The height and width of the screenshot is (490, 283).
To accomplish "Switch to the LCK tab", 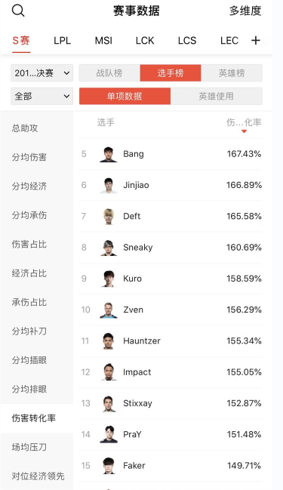I will point(145,41).
